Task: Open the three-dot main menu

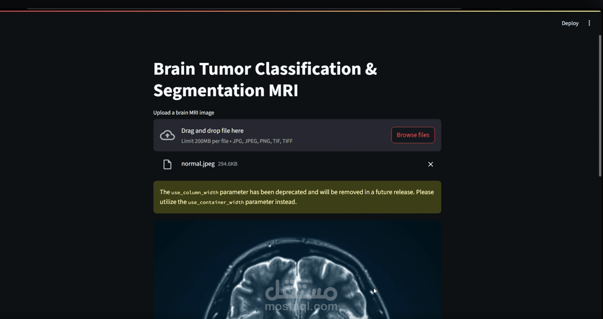Action: [589, 23]
